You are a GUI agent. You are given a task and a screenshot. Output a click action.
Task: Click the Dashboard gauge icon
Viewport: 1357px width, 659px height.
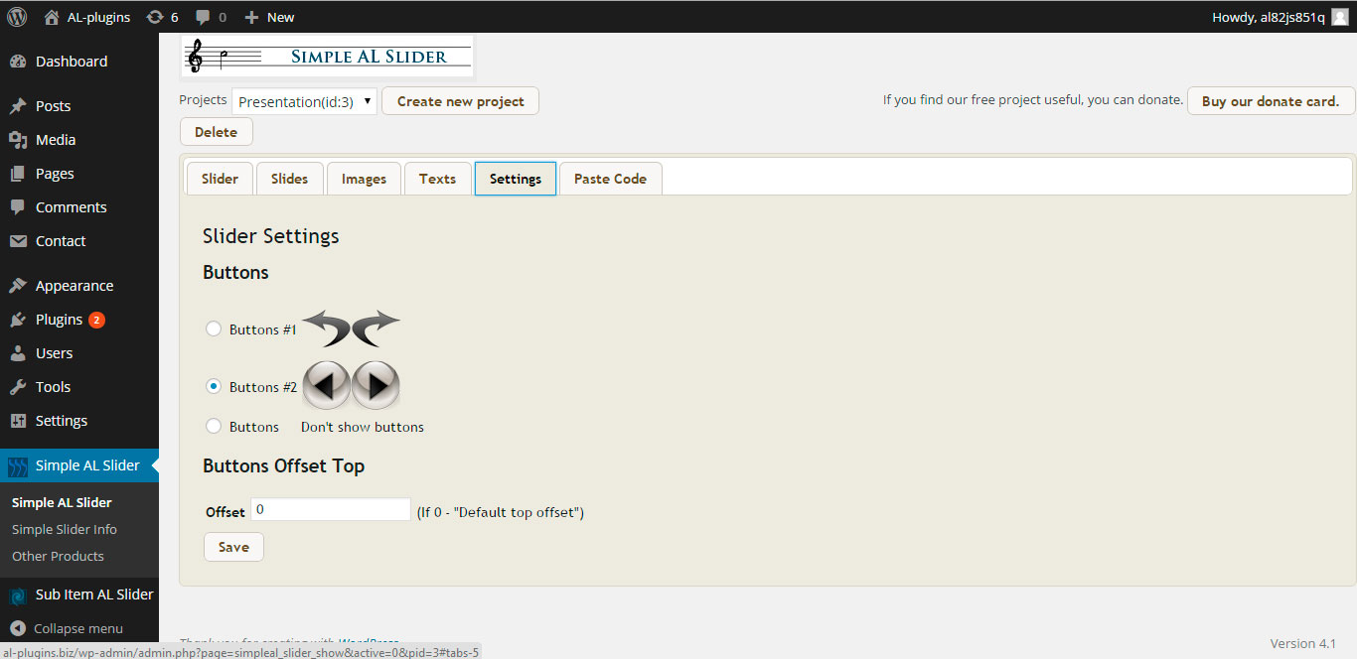[18, 62]
